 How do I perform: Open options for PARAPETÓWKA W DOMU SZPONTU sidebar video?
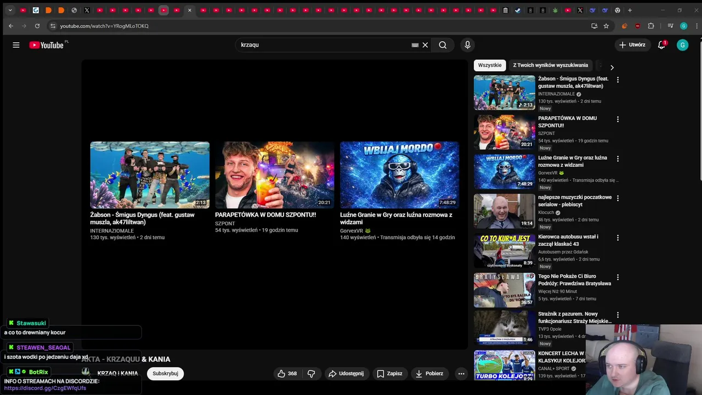(x=618, y=119)
